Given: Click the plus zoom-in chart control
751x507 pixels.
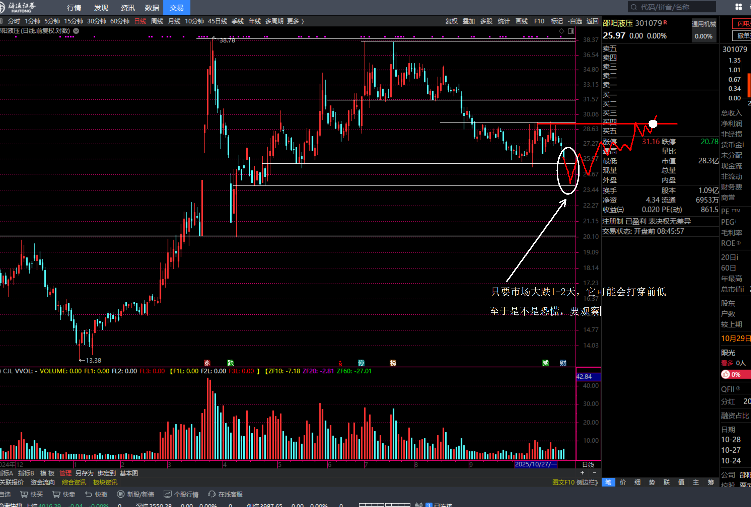Looking at the screenshot, I should (x=582, y=473).
